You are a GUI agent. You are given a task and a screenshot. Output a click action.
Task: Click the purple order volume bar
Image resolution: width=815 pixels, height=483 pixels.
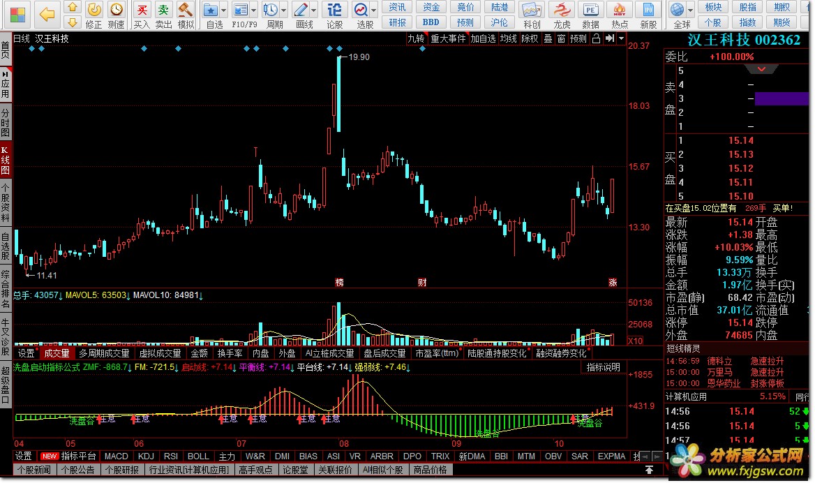tap(782, 99)
